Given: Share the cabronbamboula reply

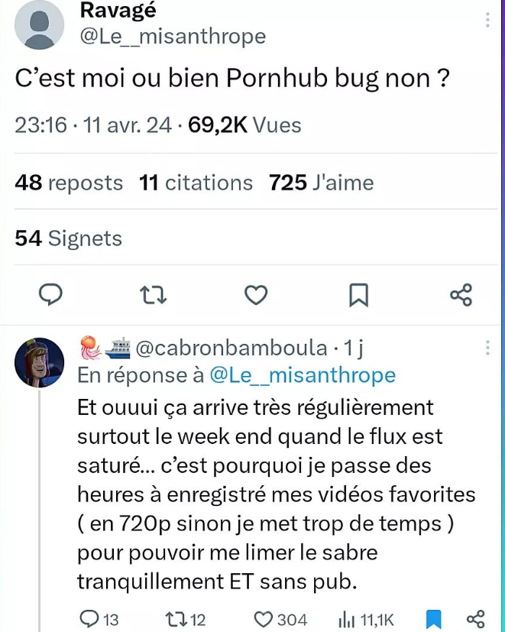Looking at the screenshot, I should [x=474, y=619].
